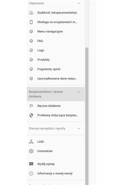Screen dimensions: 123x185
Task: Click the flag icon for Ręczne działania
Action: [31, 106]
